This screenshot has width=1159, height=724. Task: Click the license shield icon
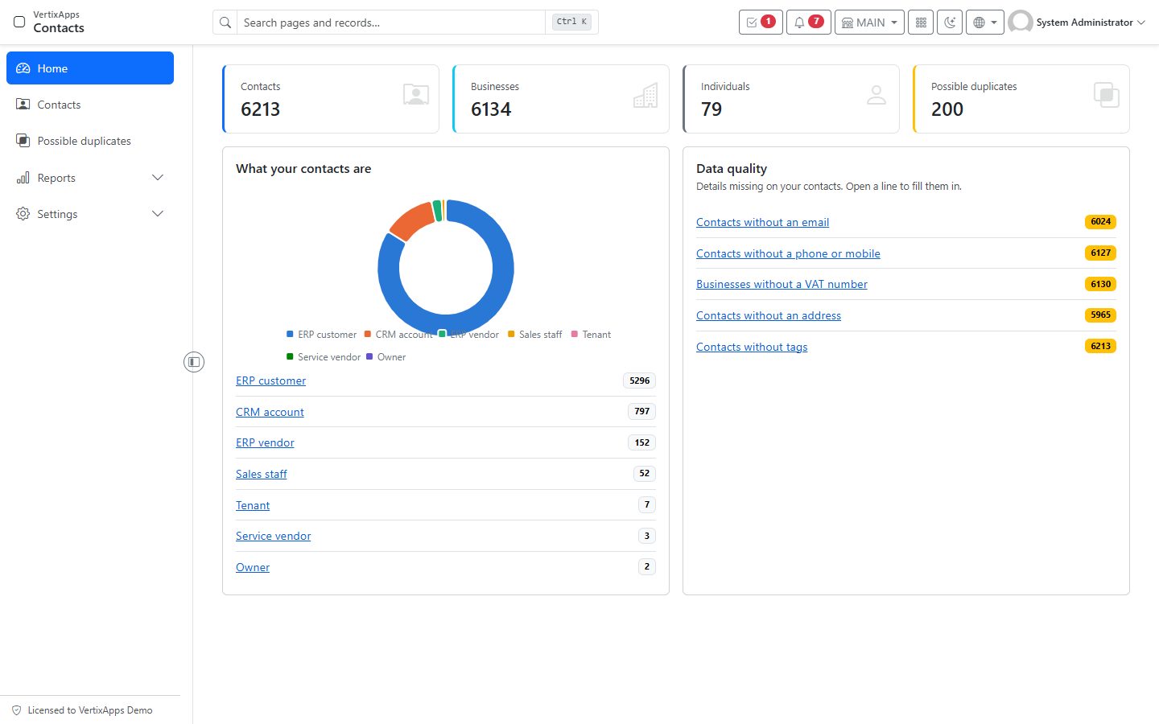pyautogui.click(x=16, y=710)
